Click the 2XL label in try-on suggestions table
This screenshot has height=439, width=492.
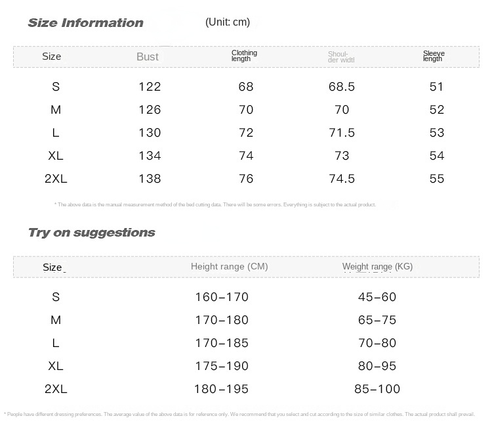[x=56, y=389]
